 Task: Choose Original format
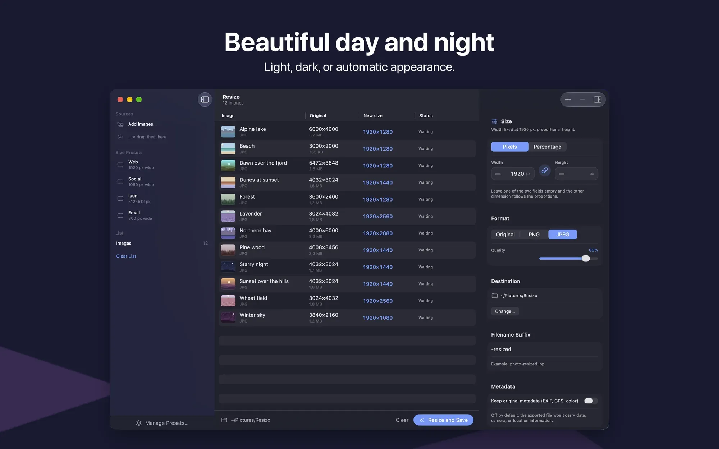505,235
